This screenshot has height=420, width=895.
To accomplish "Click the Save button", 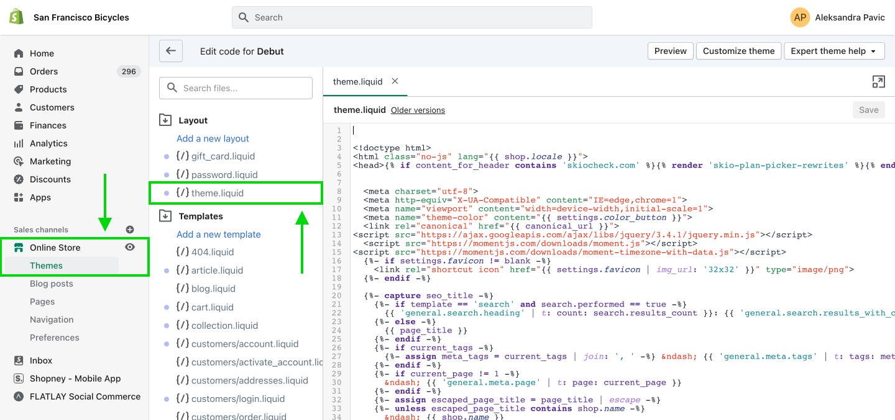I will point(869,110).
